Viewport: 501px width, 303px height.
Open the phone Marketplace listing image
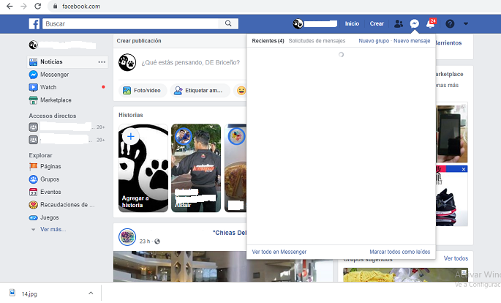click(x=452, y=134)
